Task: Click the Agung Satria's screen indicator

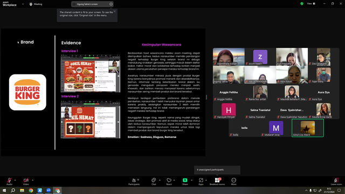Action: tap(92, 4)
